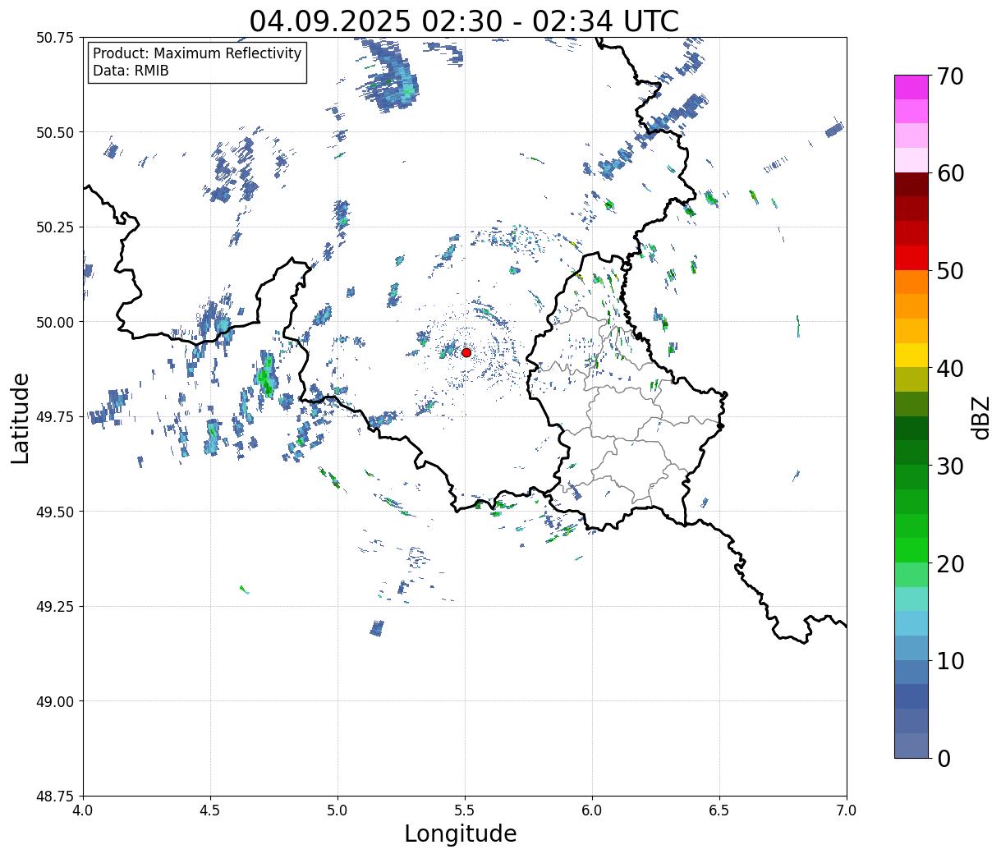Click the longitude tick label 5.0

337,810
